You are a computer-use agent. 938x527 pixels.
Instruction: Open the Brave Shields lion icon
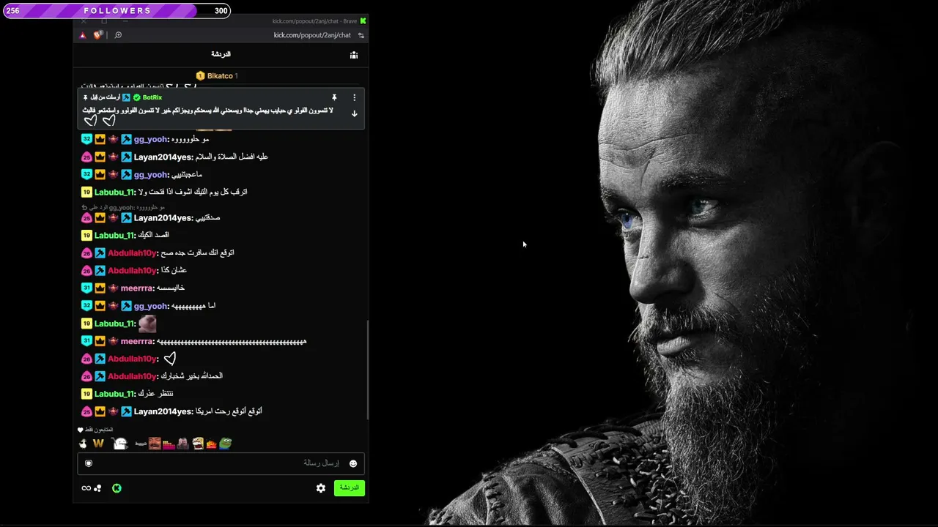tap(97, 35)
